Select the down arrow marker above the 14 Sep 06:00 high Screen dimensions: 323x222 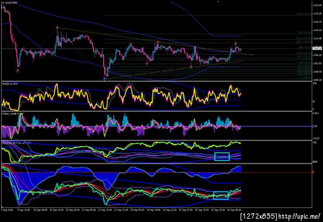(131, 44)
